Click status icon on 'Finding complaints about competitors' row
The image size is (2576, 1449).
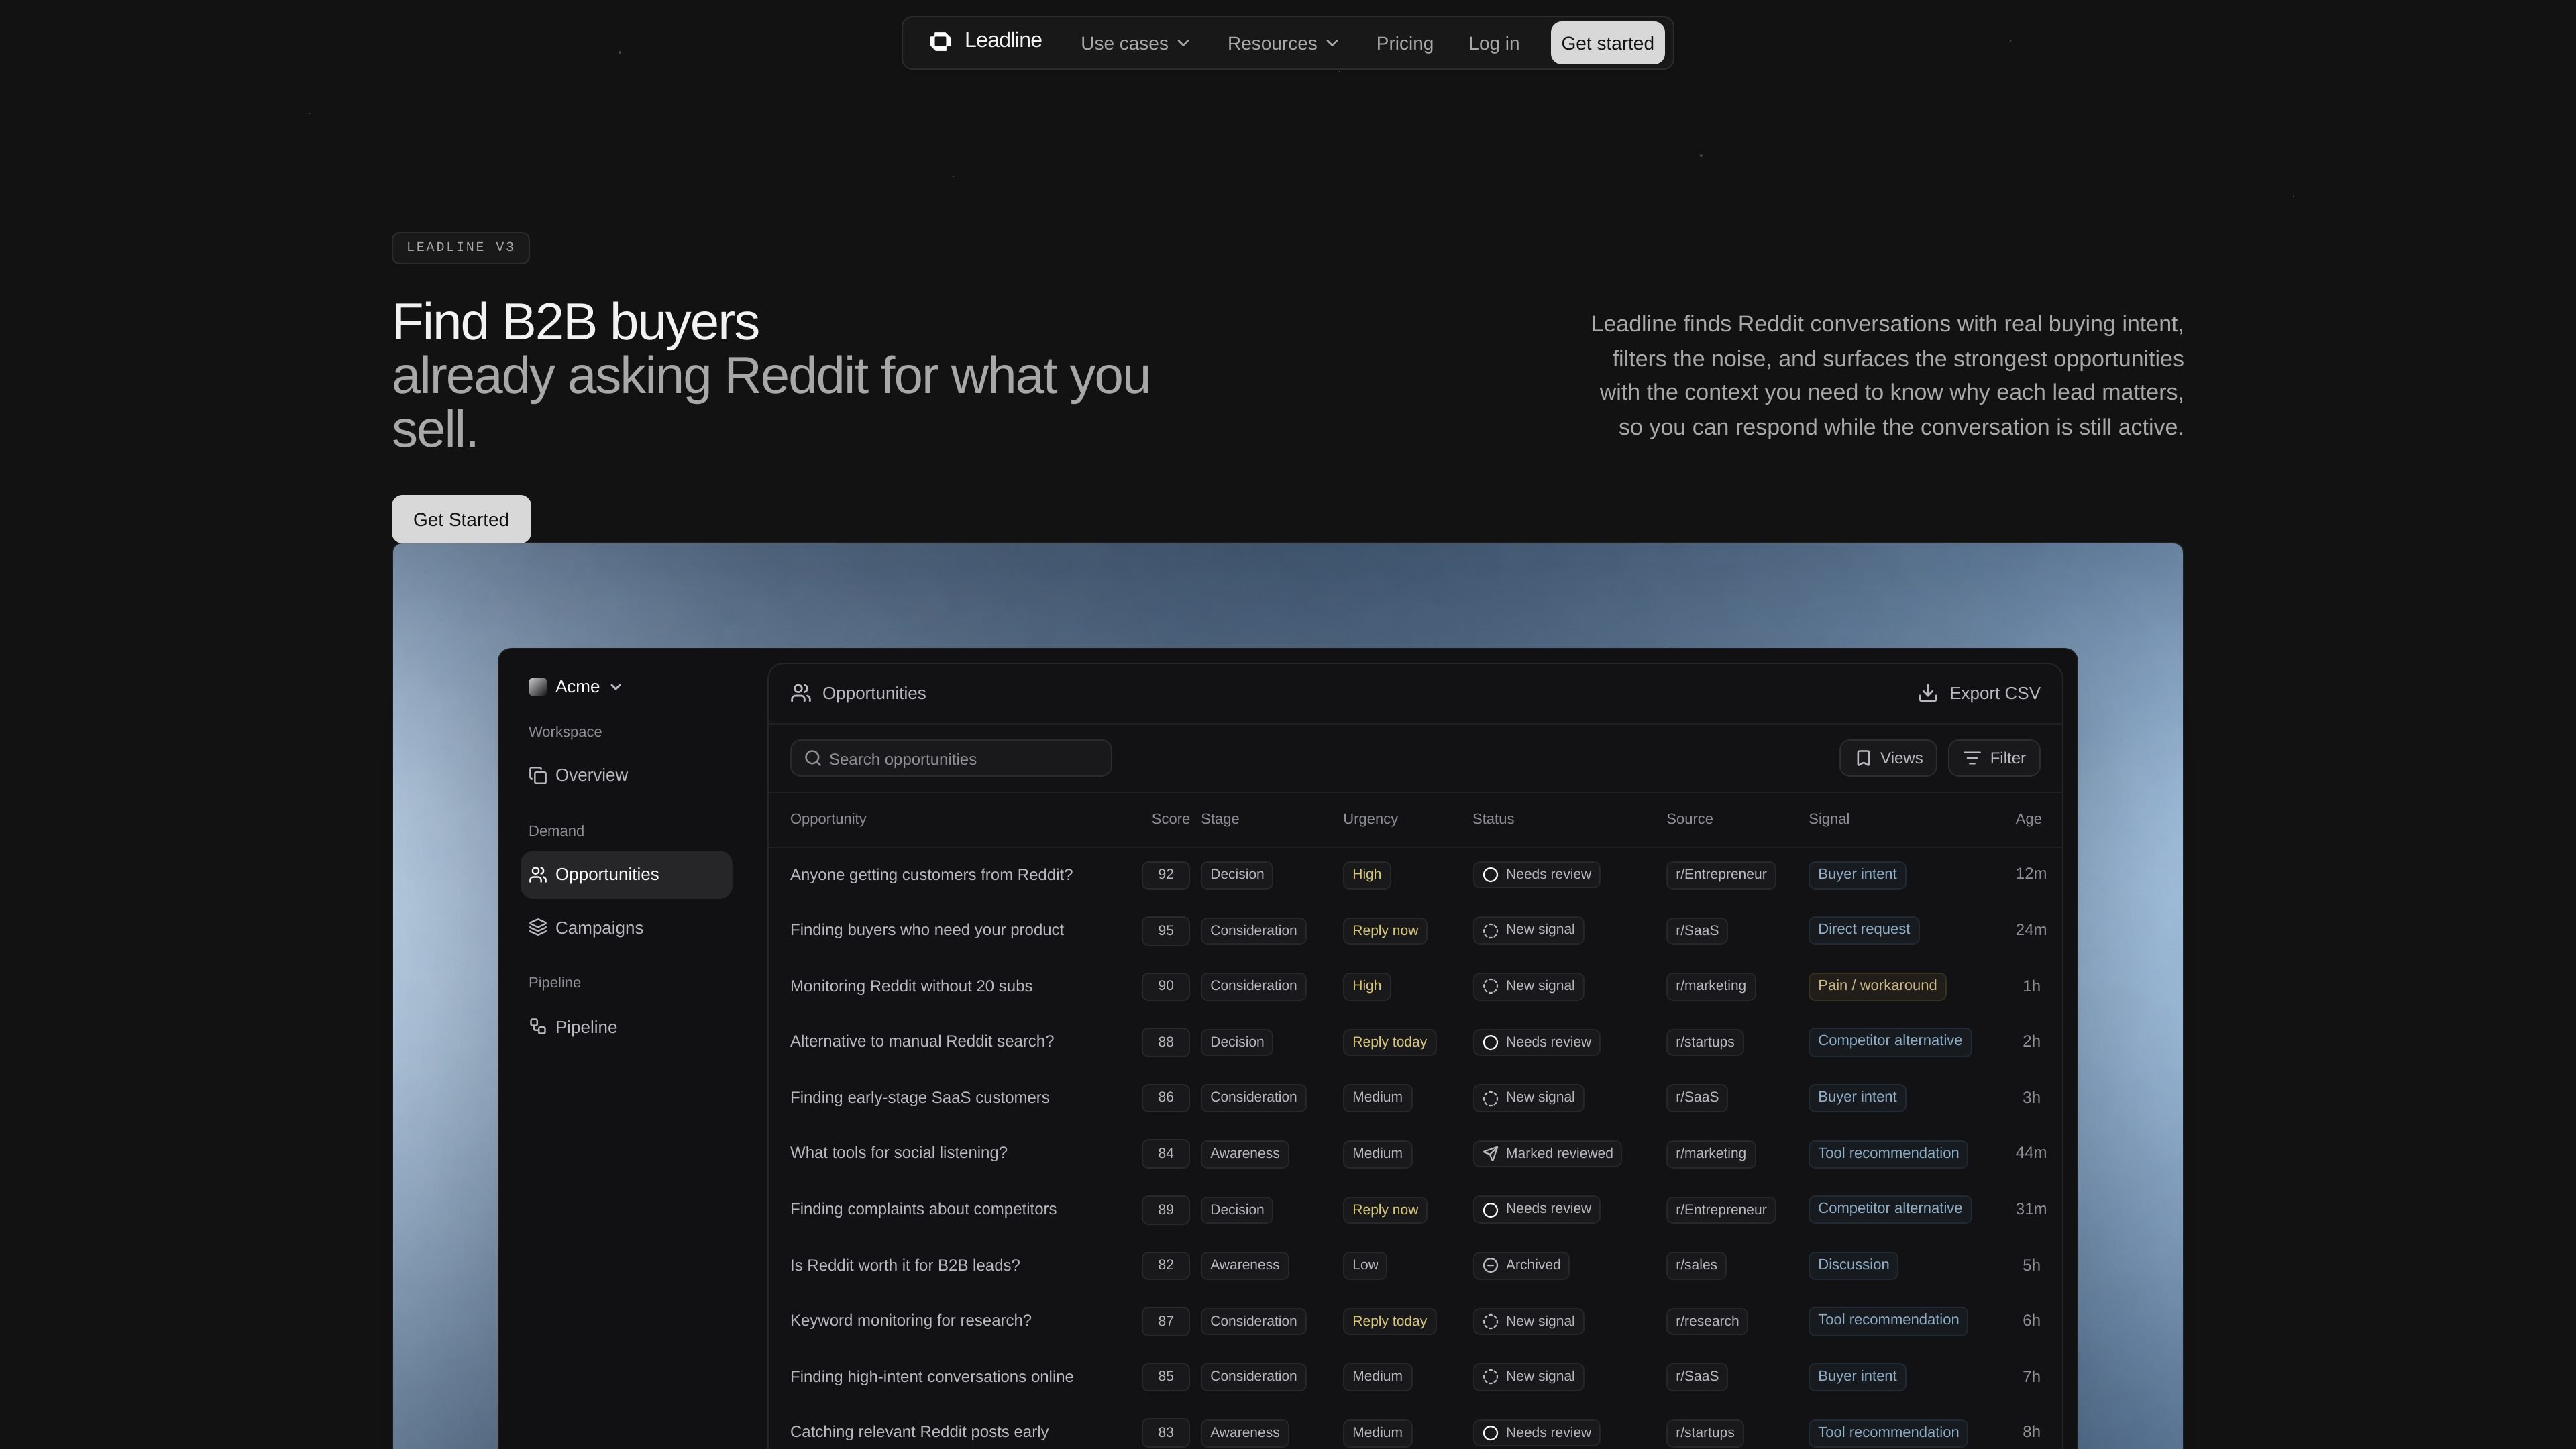point(1490,1210)
